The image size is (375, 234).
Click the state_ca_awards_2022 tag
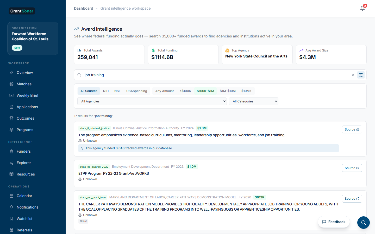click(x=94, y=167)
